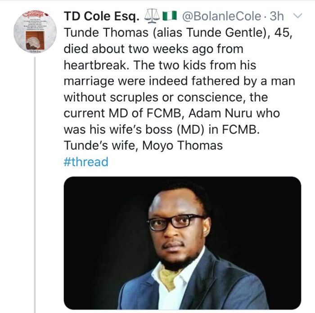Open the round profile avatar of TD Cole
Screen dimensions: 315x313
[35, 31]
